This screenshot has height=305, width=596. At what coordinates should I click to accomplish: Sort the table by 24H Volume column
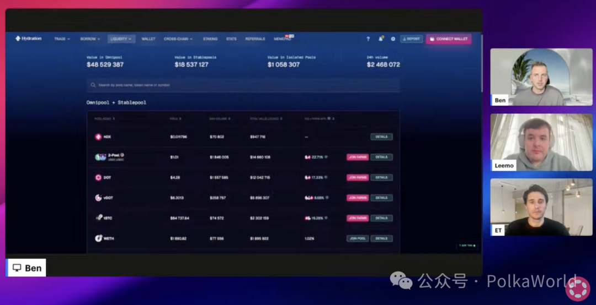(220, 118)
